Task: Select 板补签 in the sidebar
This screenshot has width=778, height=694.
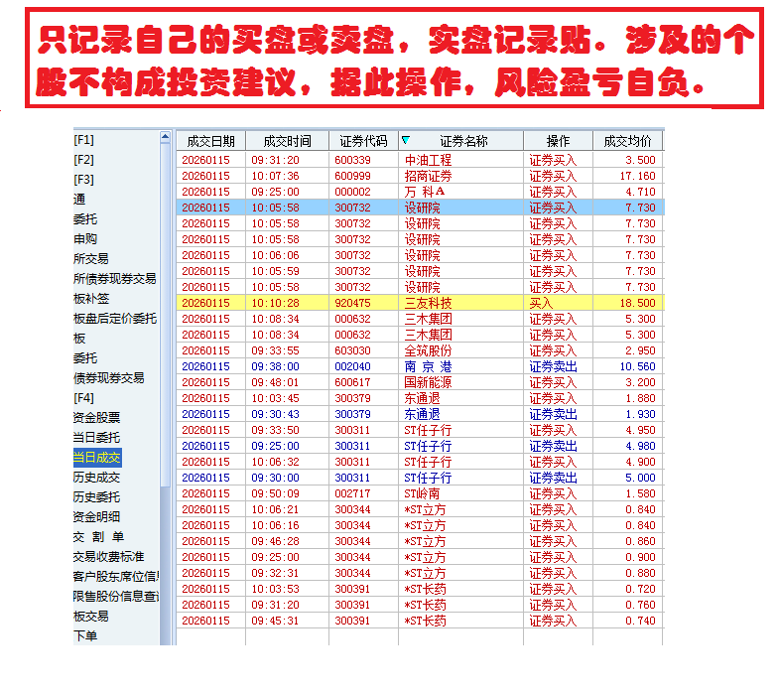Action: (91, 299)
